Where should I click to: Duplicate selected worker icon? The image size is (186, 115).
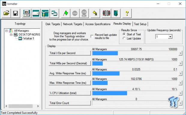pos(54,13)
